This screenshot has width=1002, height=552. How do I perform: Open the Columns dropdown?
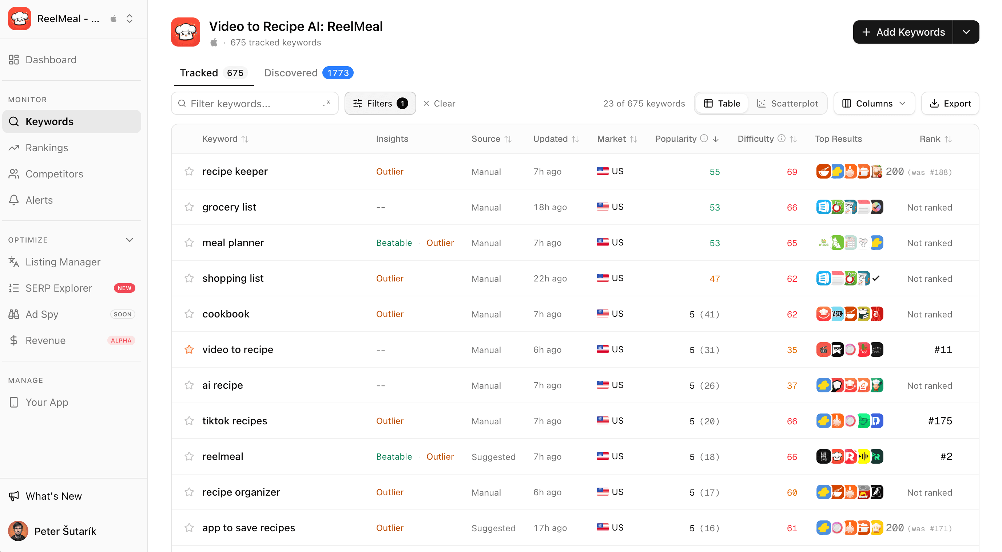click(874, 103)
